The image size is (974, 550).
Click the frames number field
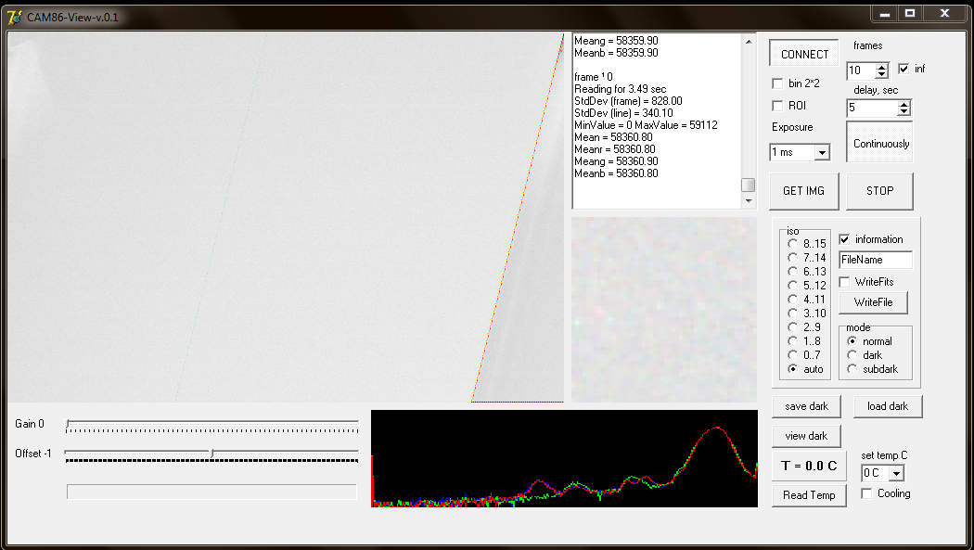point(862,70)
